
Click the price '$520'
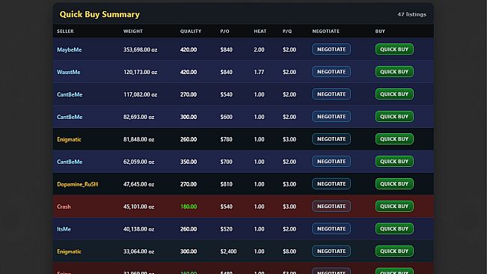click(226, 229)
